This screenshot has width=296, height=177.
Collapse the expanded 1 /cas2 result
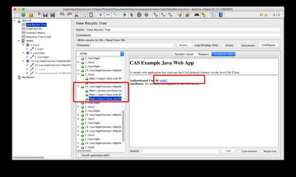(78, 74)
